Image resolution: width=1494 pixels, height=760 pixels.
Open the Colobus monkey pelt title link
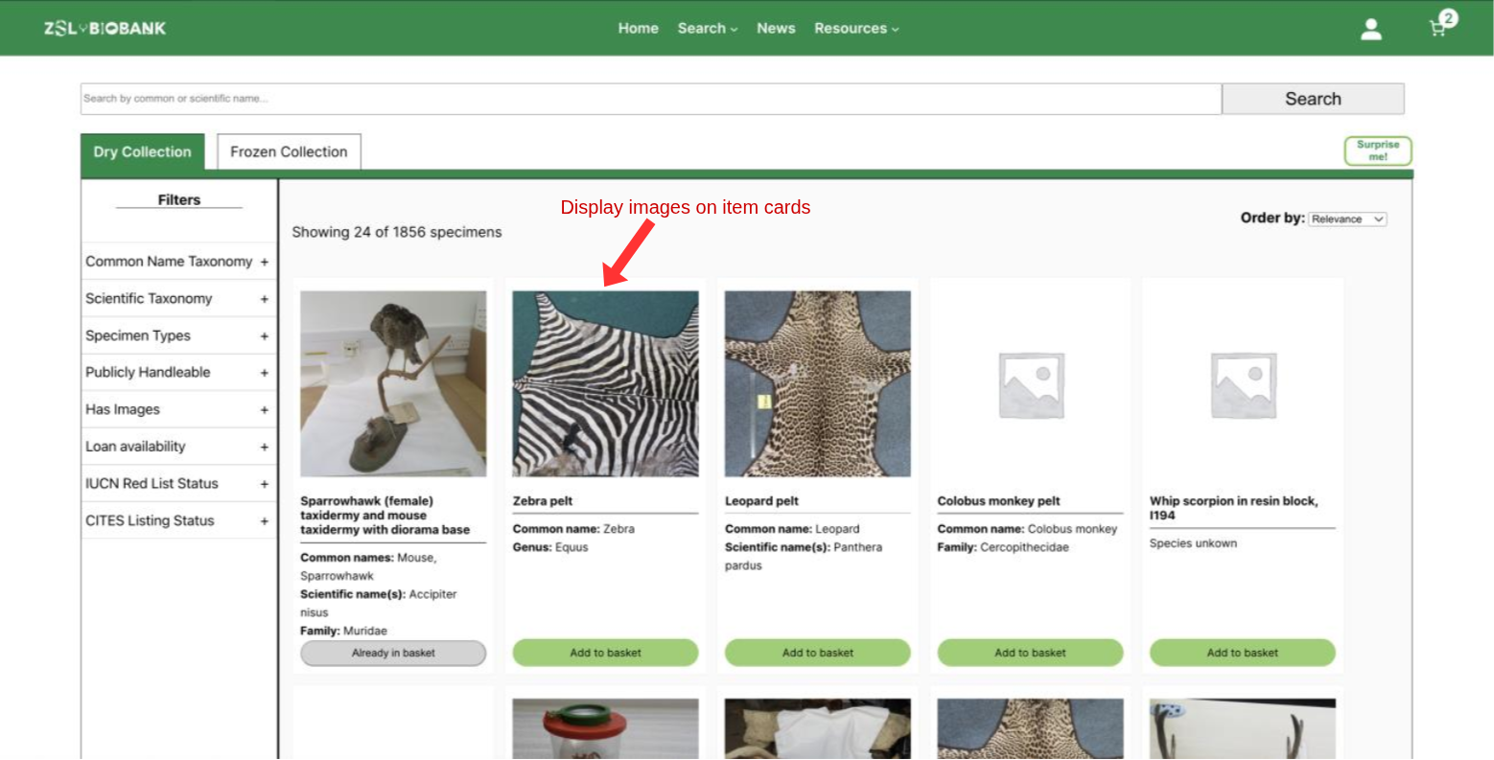999,501
